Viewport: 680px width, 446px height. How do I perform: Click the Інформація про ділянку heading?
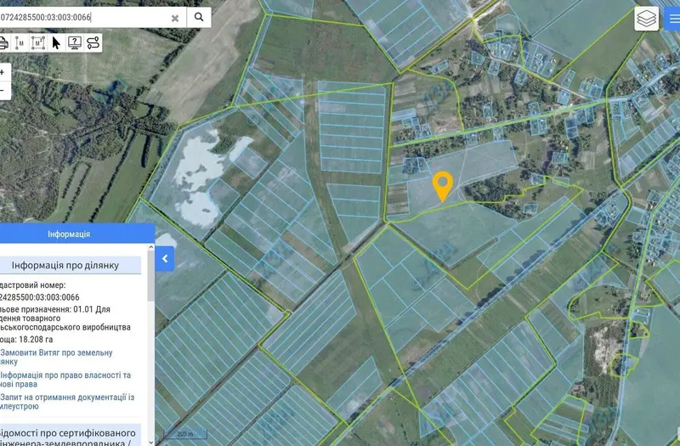coord(65,265)
